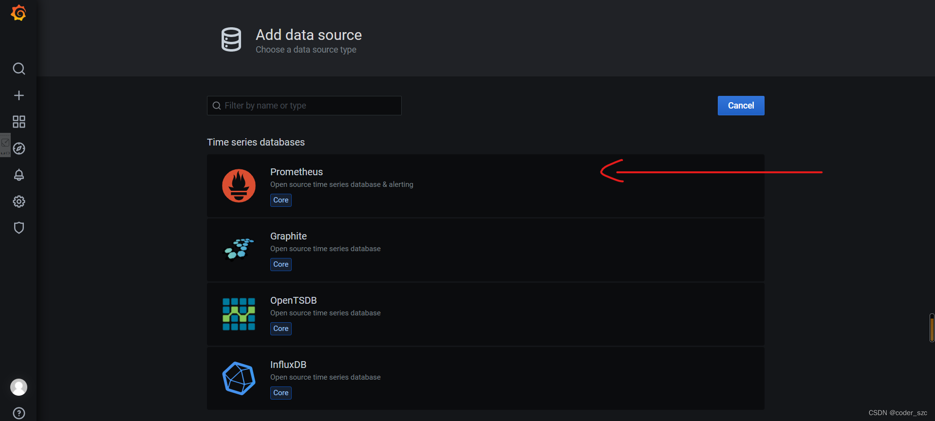Click the Core badge under Prometheus
This screenshot has width=935, height=421.
click(x=281, y=200)
